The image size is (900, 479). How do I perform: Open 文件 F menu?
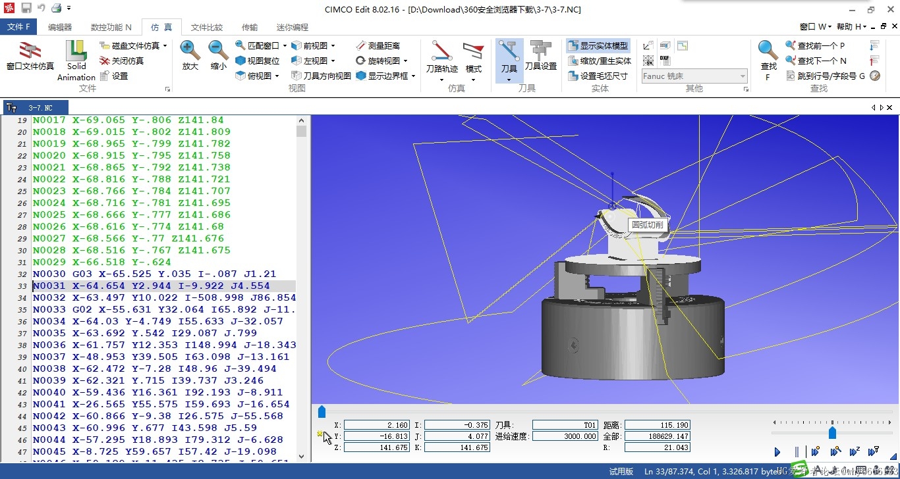click(x=18, y=27)
